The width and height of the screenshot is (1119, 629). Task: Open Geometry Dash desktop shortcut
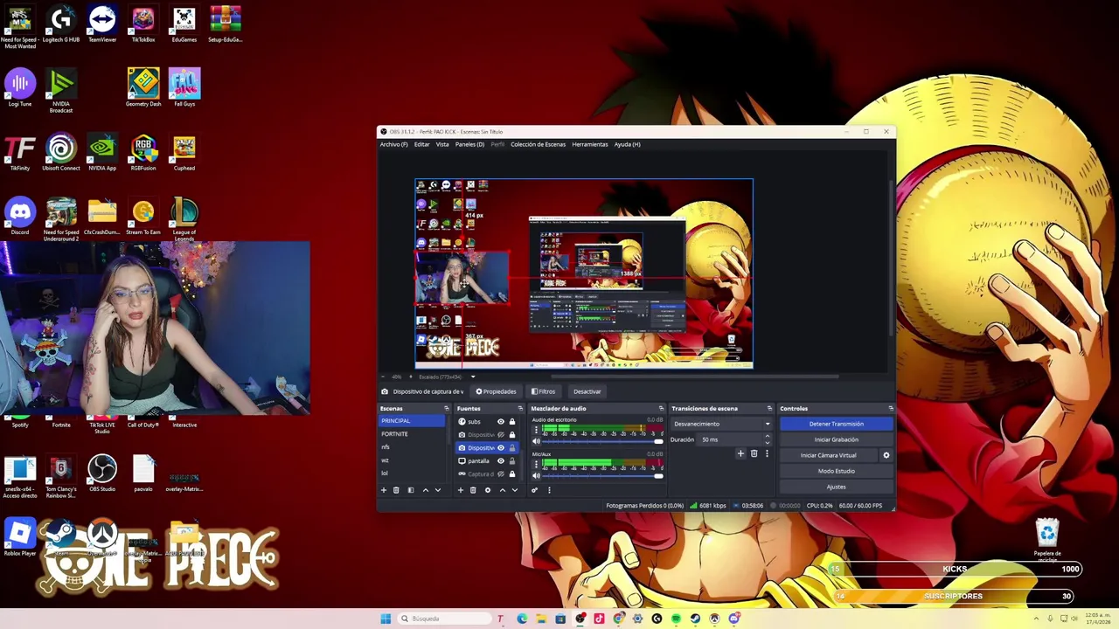point(142,89)
